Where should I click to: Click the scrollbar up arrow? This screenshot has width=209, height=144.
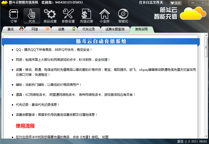point(206,35)
